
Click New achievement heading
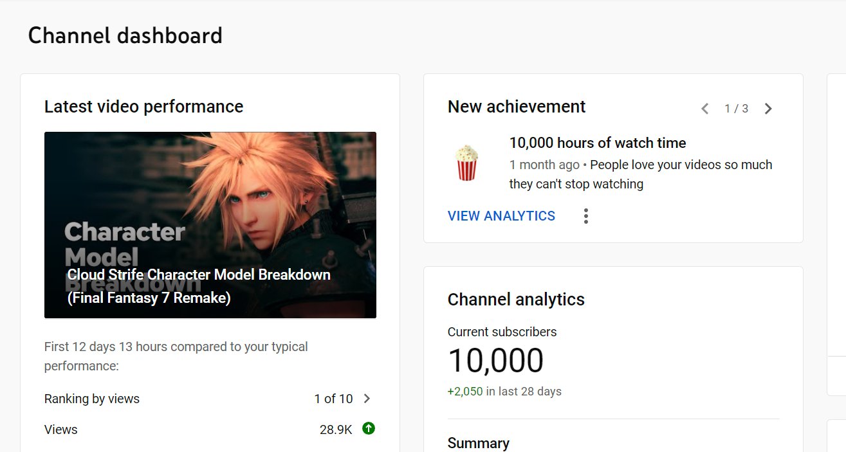pos(517,107)
